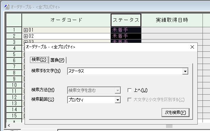Expand order code row 01
Screen dimensions: 210x131
26,30
